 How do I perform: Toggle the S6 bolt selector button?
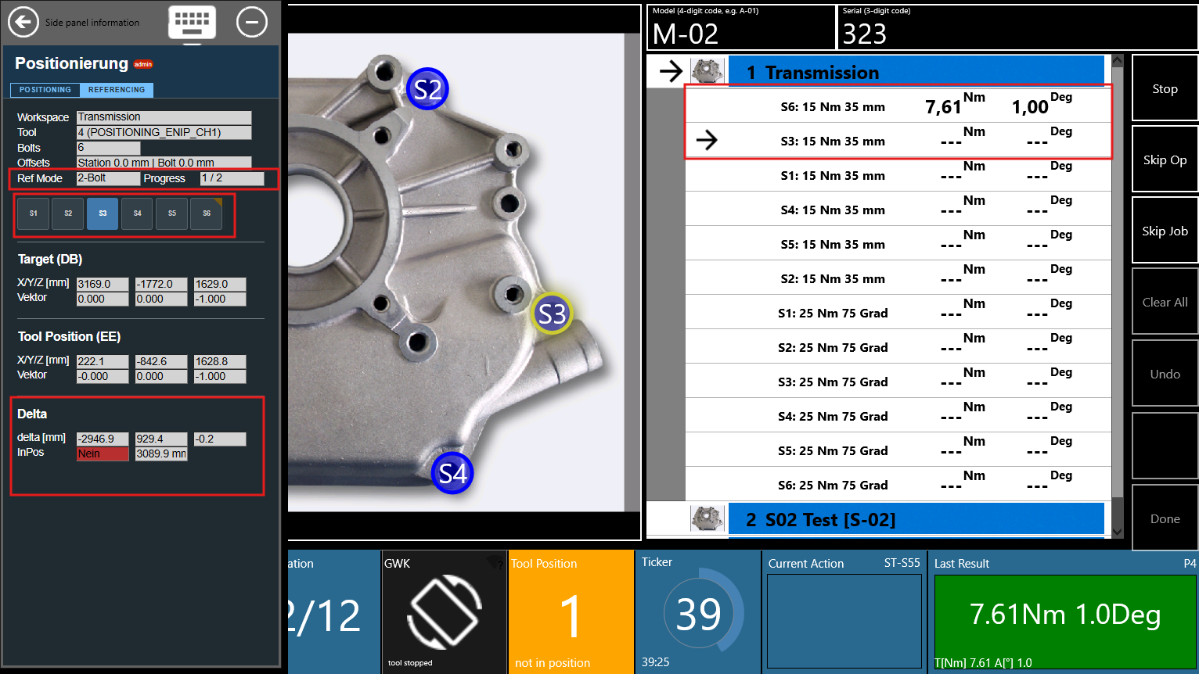(207, 213)
